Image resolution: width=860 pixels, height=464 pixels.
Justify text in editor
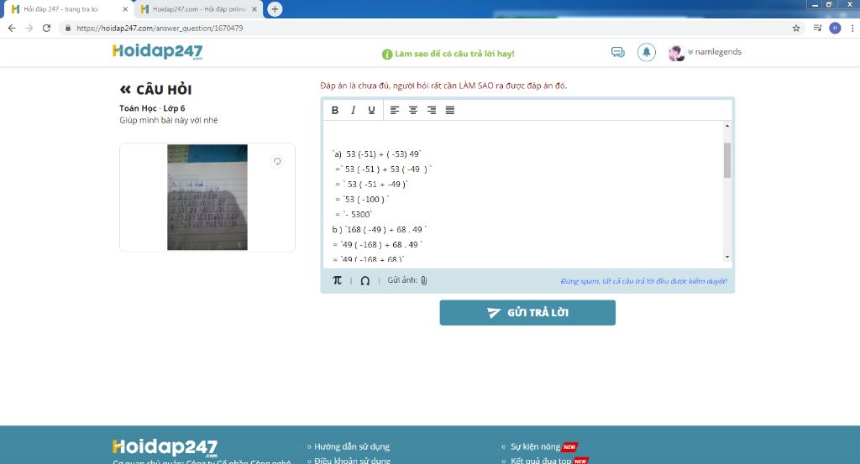tap(450, 110)
